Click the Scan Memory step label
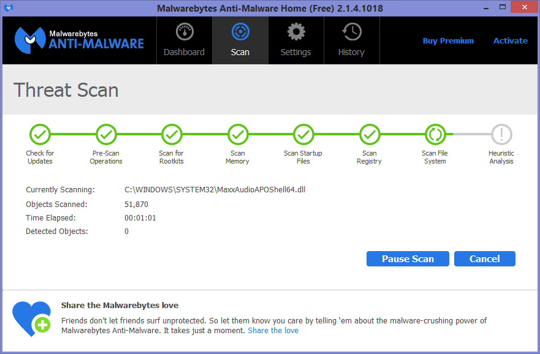Screen dimensions: 540x354 [238, 157]
